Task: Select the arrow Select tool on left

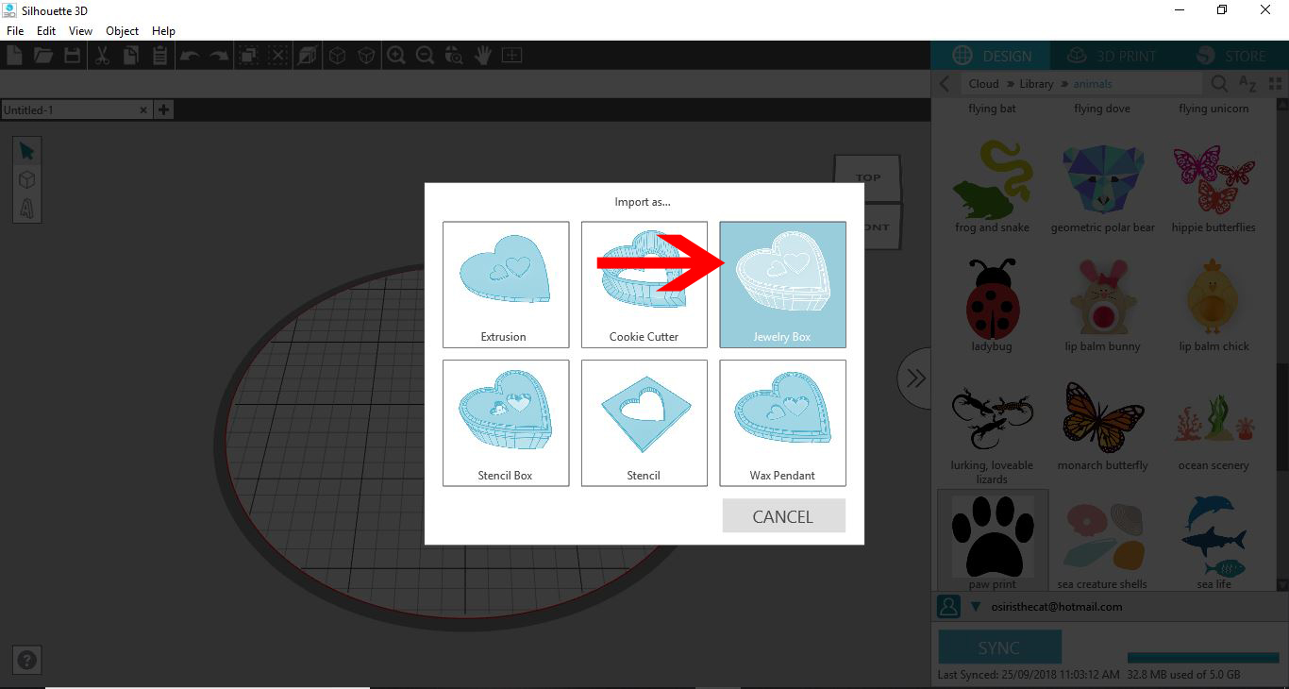Action: [x=26, y=151]
